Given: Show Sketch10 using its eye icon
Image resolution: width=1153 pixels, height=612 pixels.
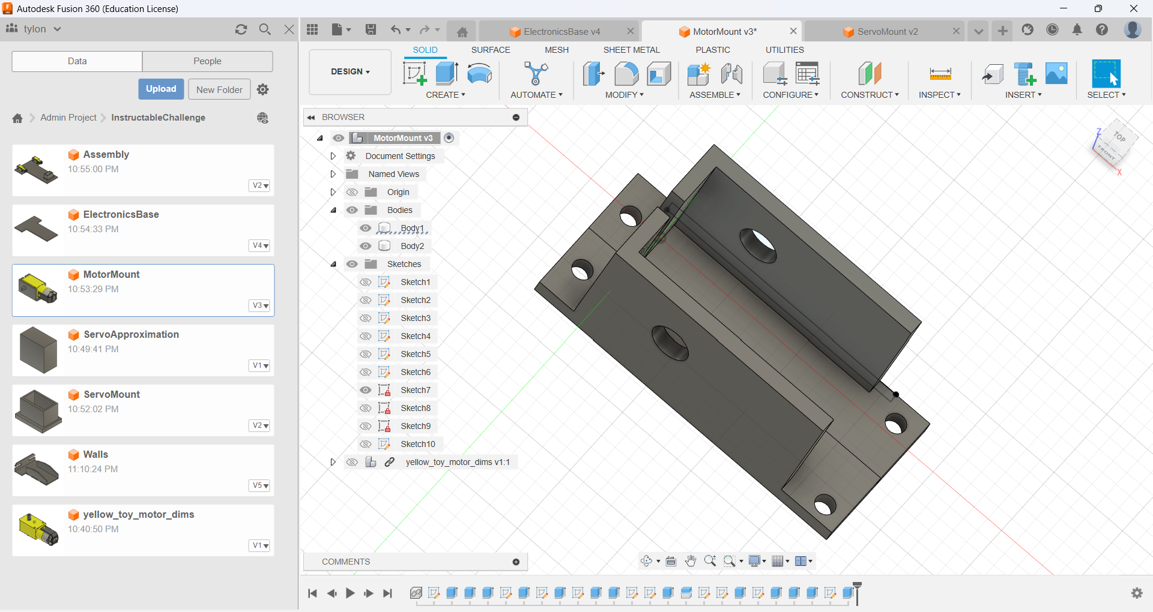Looking at the screenshot, I should coord(365,444).
